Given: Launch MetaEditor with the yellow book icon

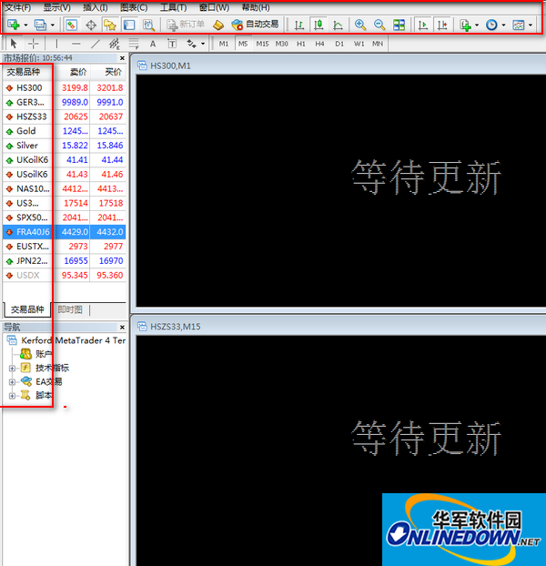Looking at the screenshot, I should tap(218, 25).
